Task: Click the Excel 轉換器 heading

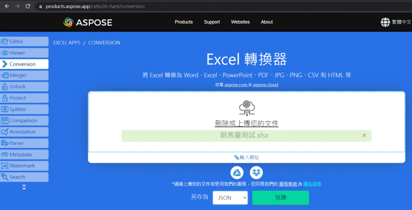Action: [247, 60]
